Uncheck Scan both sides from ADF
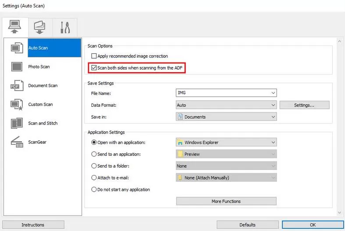Screen dimensions: 345x231 coord(94,68)
